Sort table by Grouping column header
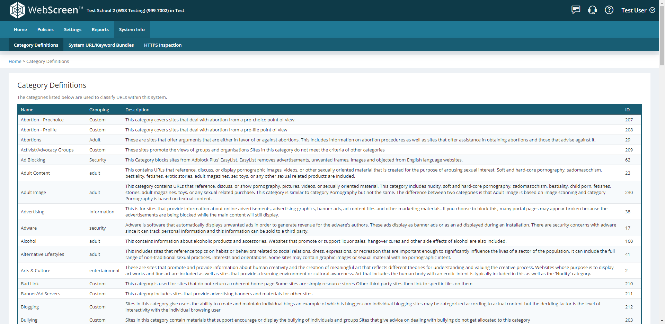665x324 pixels. 99,110
